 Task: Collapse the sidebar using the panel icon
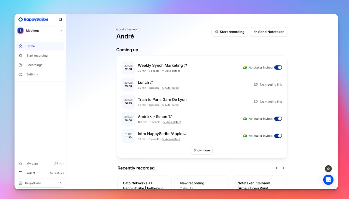tap(60, 19)
